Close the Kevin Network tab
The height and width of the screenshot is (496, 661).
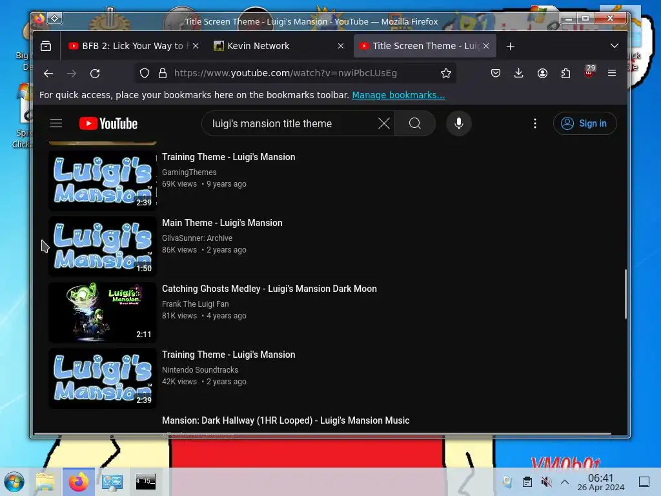341,46
